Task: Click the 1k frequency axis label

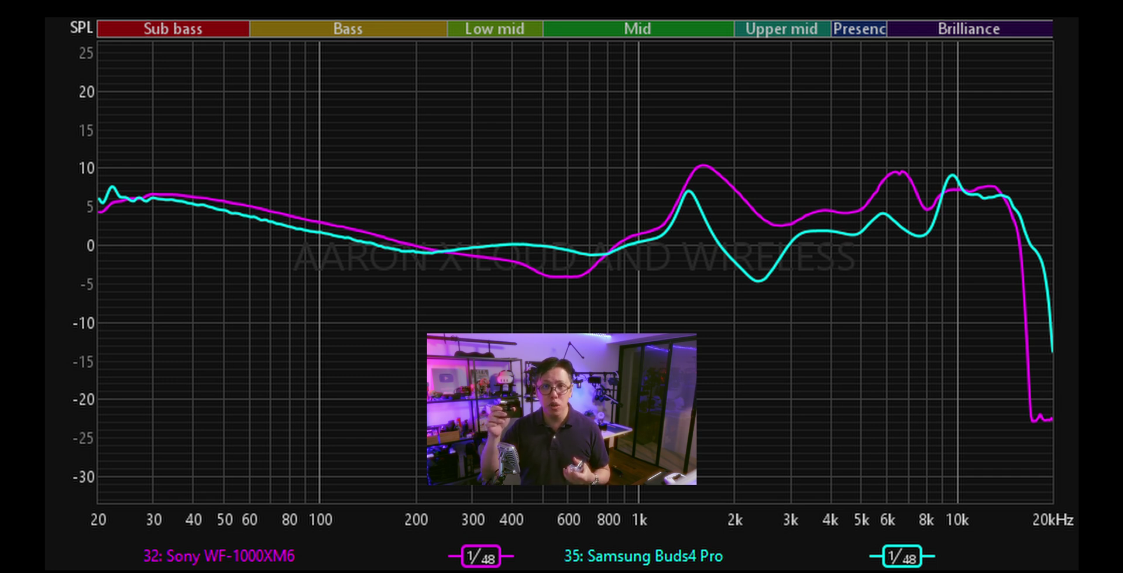Action: pos(639,520)
